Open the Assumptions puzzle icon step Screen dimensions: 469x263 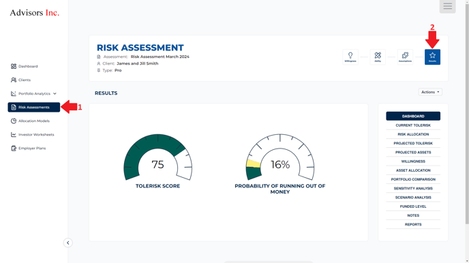(x=405, y=57)
